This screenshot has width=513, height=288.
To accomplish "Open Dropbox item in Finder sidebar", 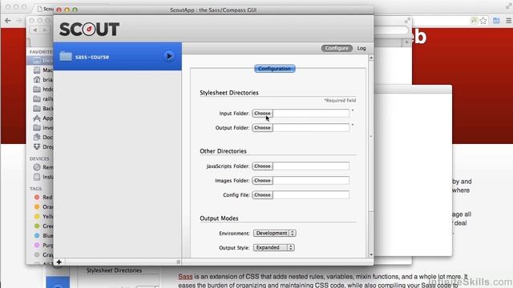I will [42, 146].
